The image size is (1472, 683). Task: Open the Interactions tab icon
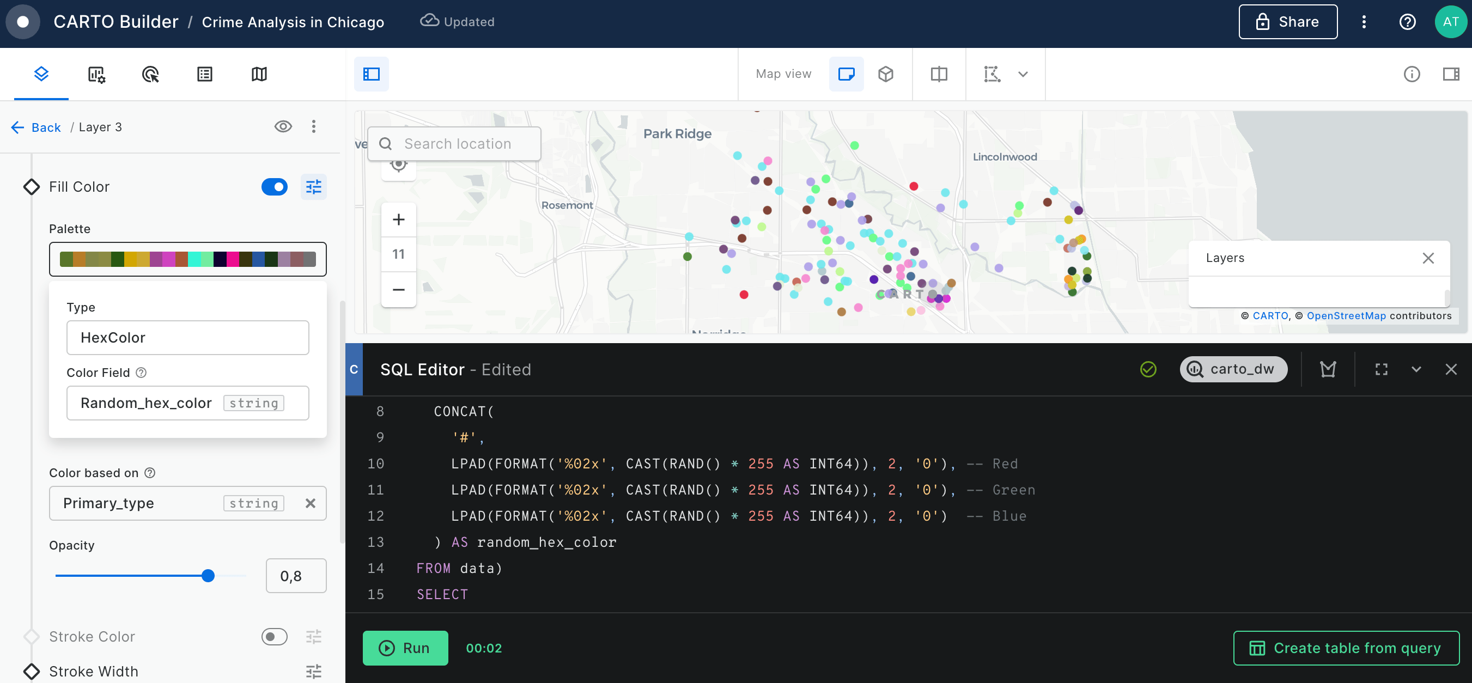click(x=150, y=74)
